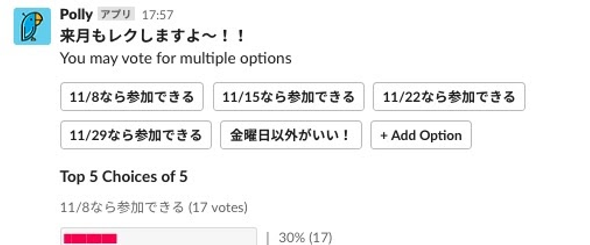
Task: Click the 30% (17) result percentage
Action: click(305, 237)
